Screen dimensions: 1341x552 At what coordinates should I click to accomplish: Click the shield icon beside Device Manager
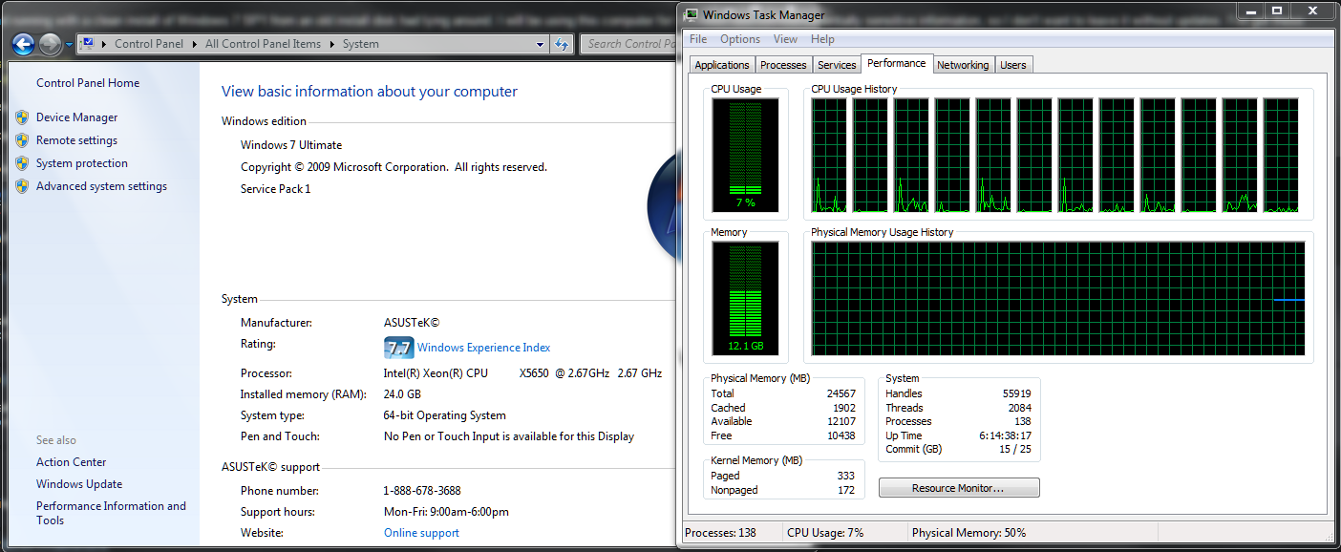[x=22, y=117]
